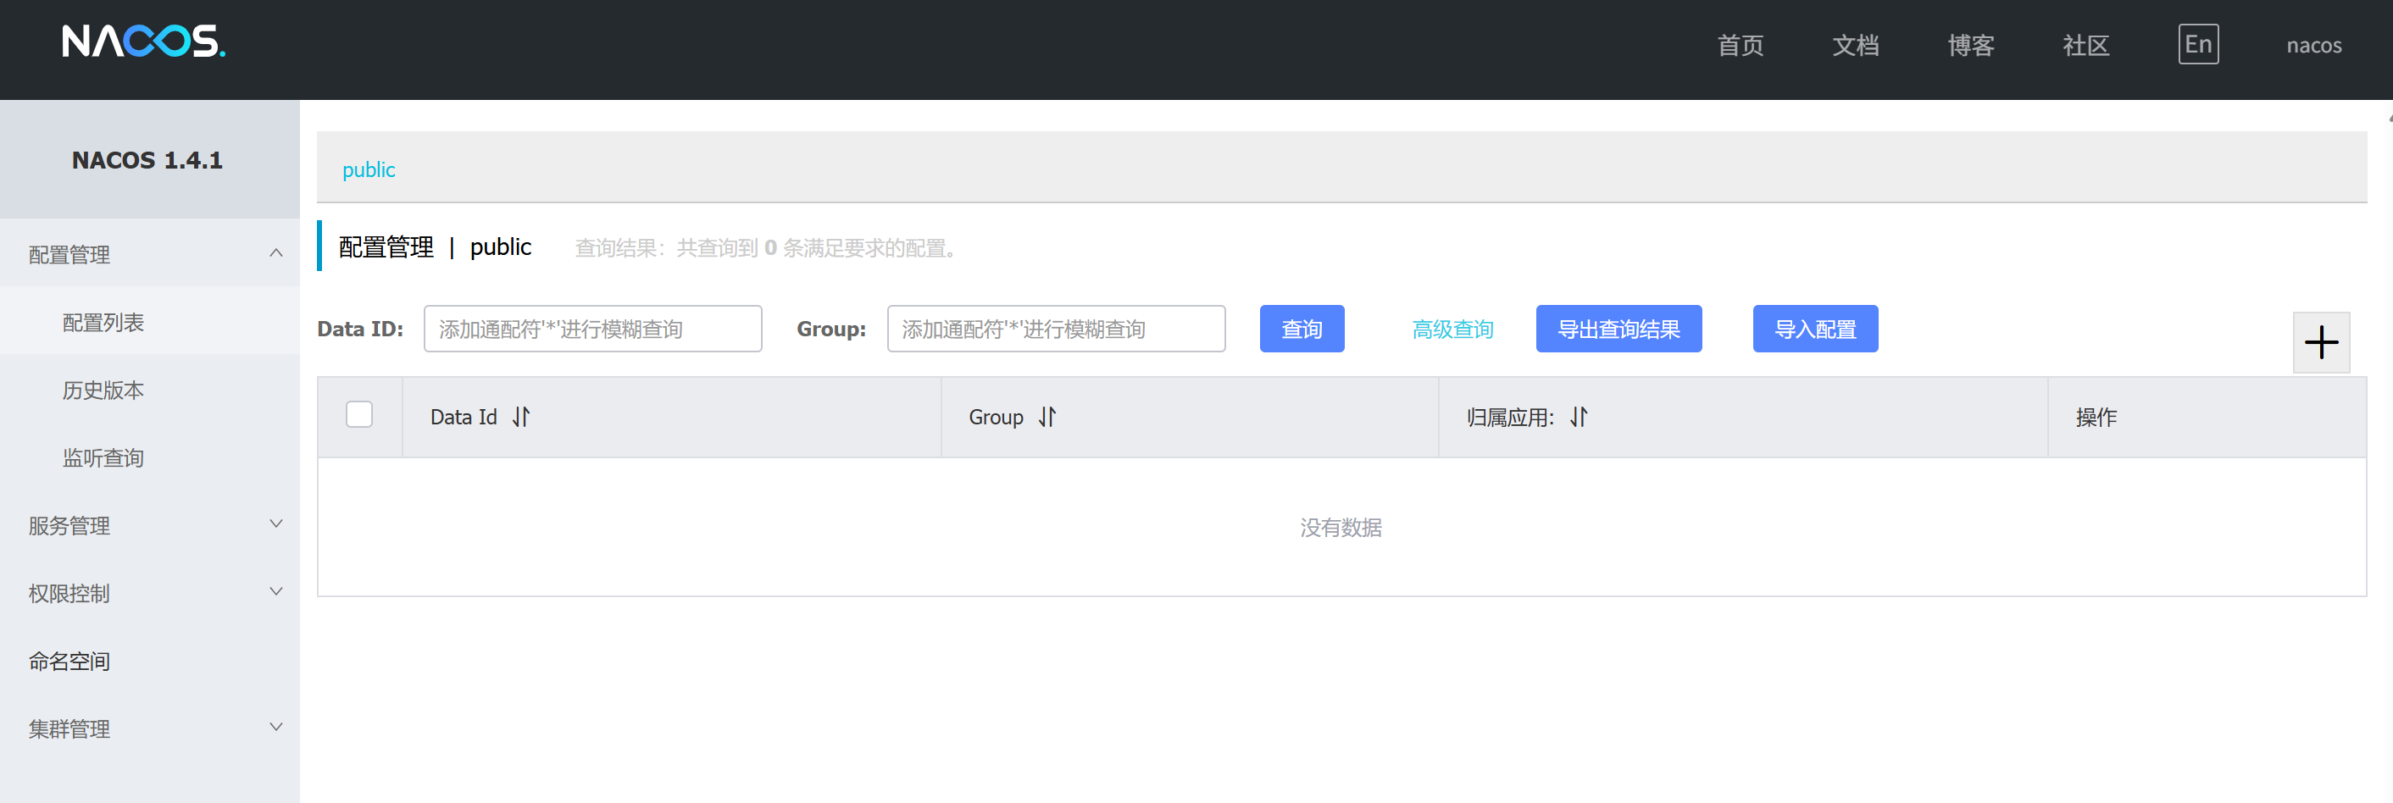Open 文档 in the top navigation
The height and width of the screenshot is (803, 2393).
pos(1855,45)
